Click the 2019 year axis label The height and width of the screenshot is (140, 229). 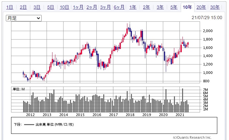pos(147,115)
